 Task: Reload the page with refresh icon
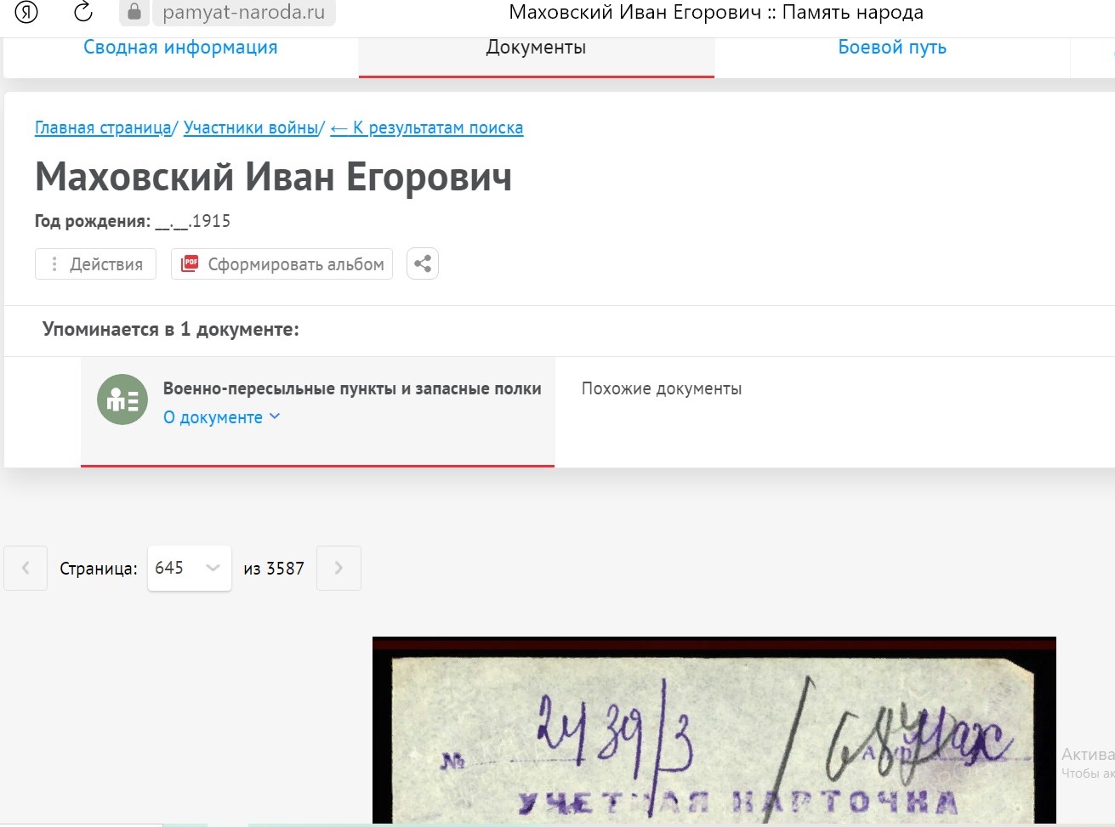point(82,12)
